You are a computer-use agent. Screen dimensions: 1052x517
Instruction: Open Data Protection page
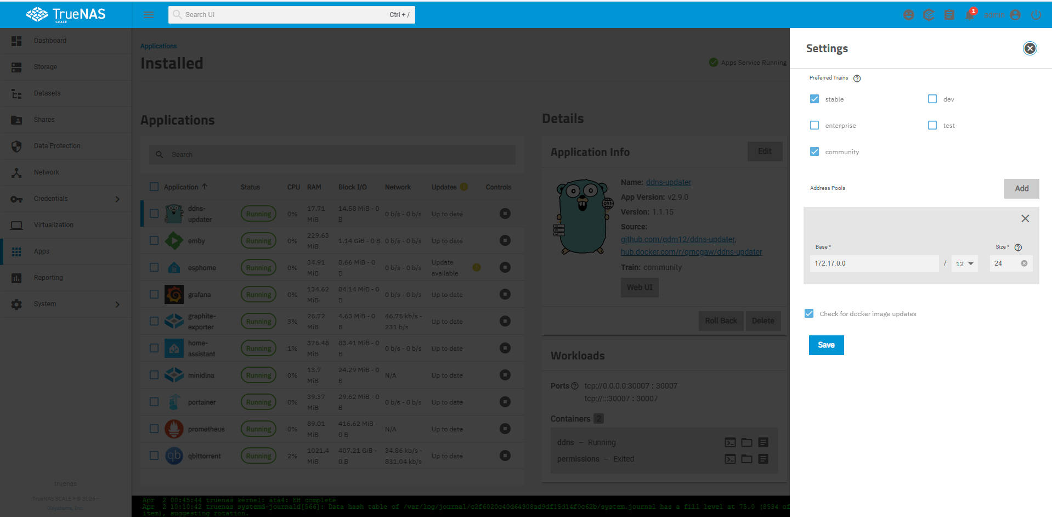tap(66, 146)
